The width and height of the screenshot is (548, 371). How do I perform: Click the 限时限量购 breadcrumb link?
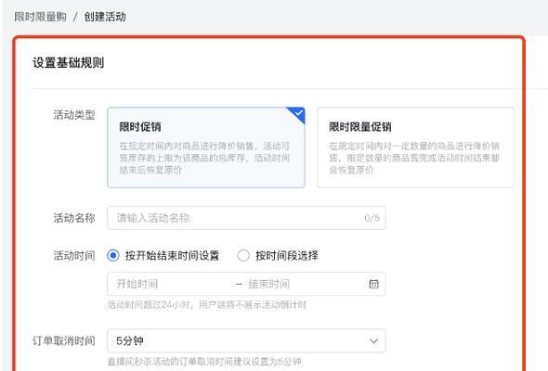coord(40,17)
